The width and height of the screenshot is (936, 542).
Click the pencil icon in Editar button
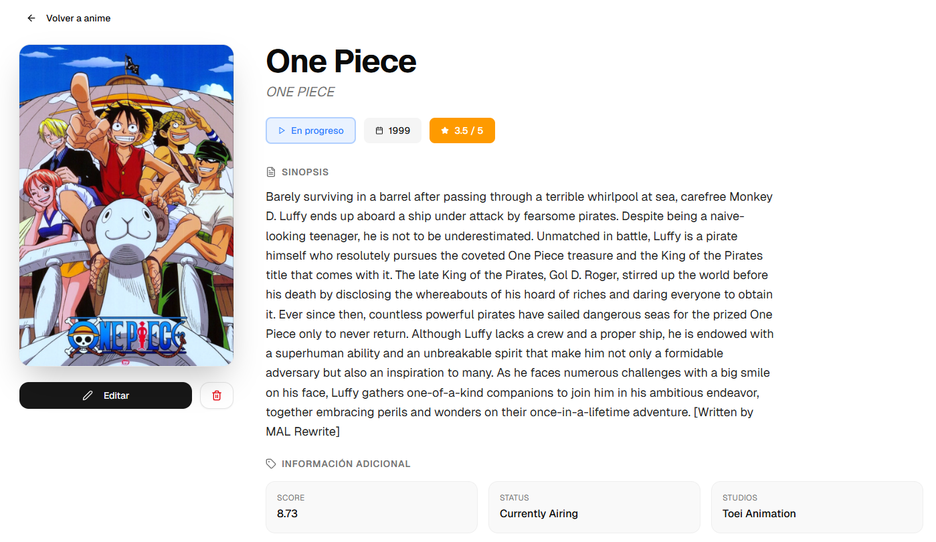[88, 395]
